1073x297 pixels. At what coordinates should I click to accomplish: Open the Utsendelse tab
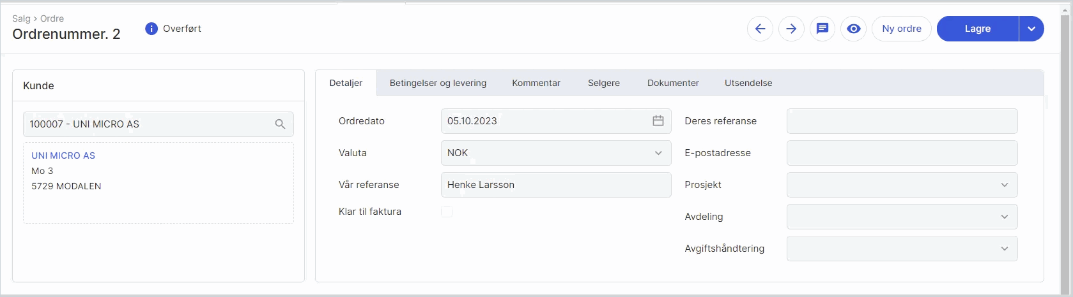pos(748,83)
